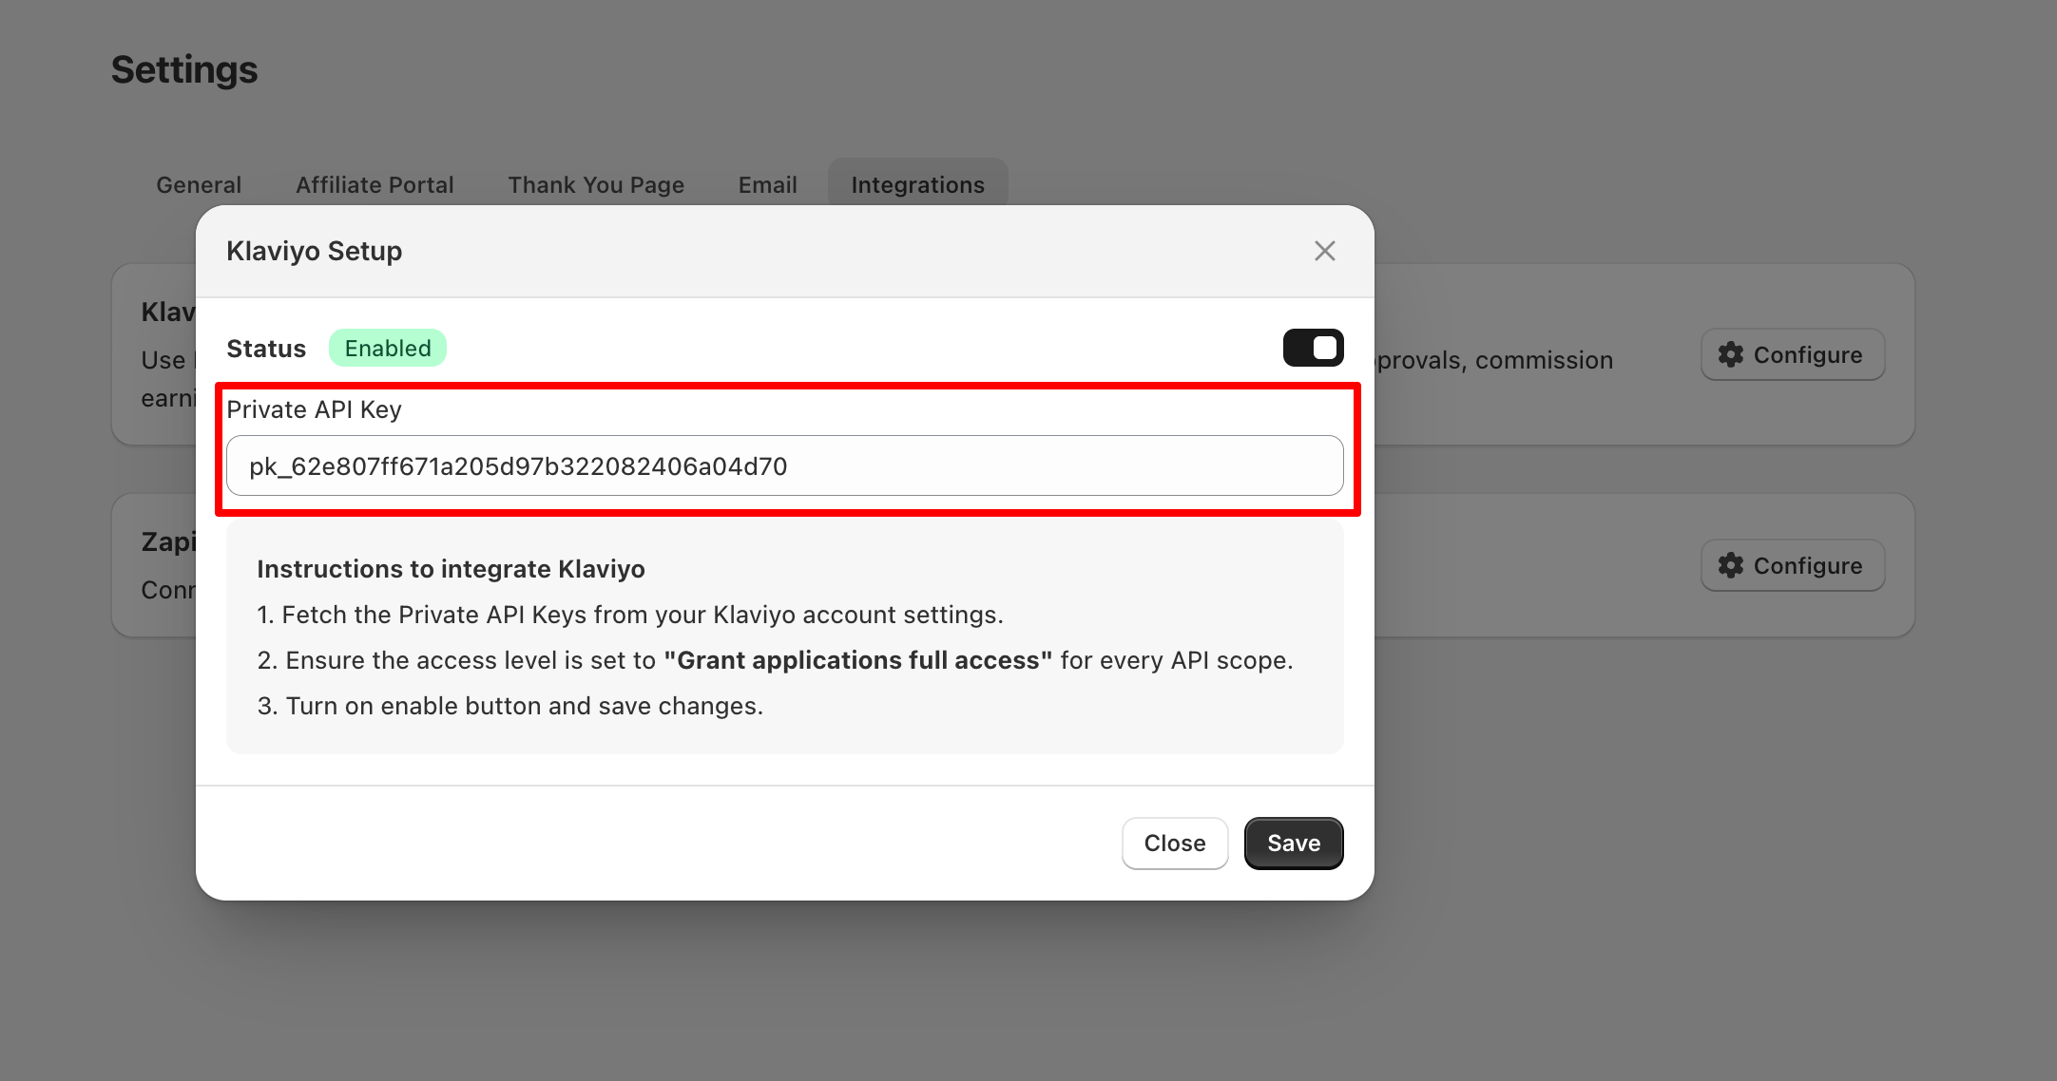The image size is (2057, 1081).
Task: Go to the Thank You Page tab
Action: pyautogui.click(x=595, y=184)
